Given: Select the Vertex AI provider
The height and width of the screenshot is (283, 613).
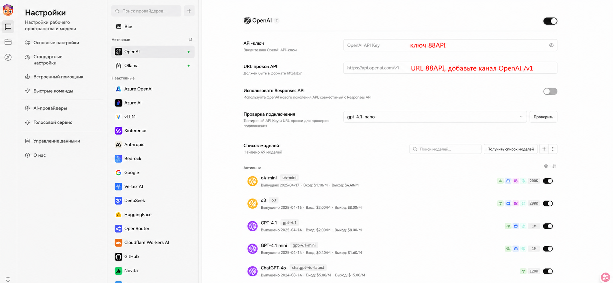Looking at the screenshot, I should pyautogui.click(x=153, y=186).
